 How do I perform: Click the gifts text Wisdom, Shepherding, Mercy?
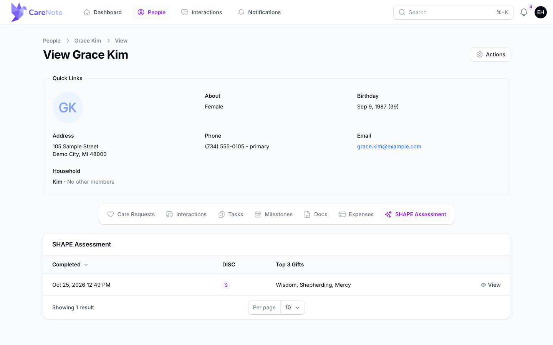click(313, 285)
